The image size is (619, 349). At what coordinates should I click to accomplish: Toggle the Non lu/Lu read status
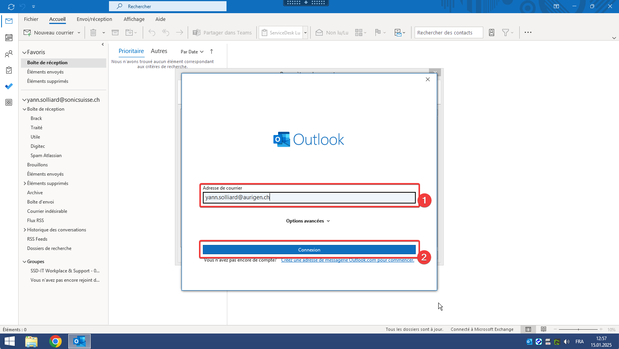click(x=332, y=33)
